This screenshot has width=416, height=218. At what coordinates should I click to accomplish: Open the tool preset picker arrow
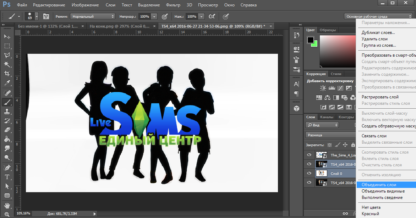tap(19, 16)
